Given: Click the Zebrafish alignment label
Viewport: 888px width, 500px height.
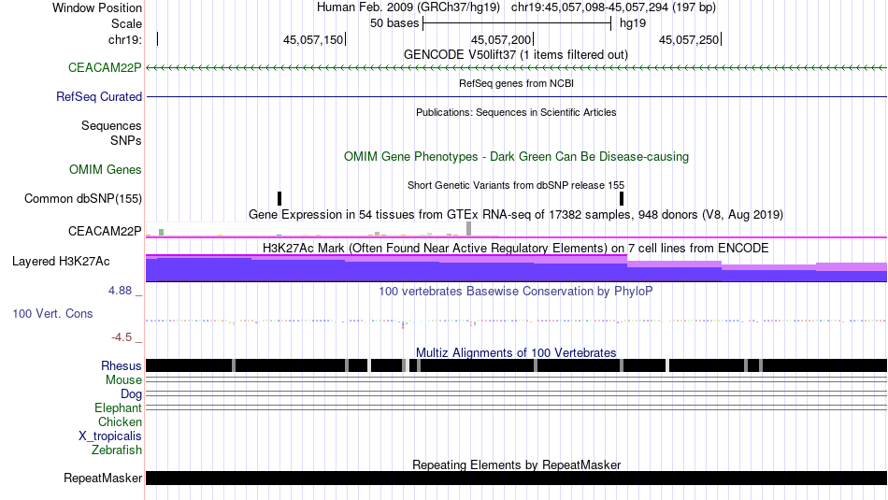Looking at the screenshot, I should [117, 450].
